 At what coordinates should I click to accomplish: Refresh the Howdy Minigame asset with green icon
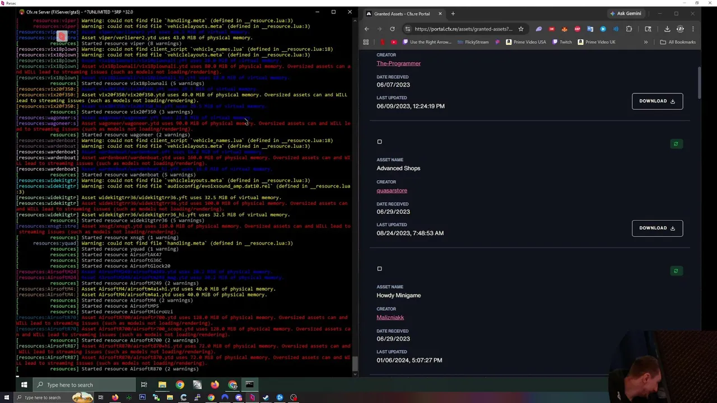676,271
